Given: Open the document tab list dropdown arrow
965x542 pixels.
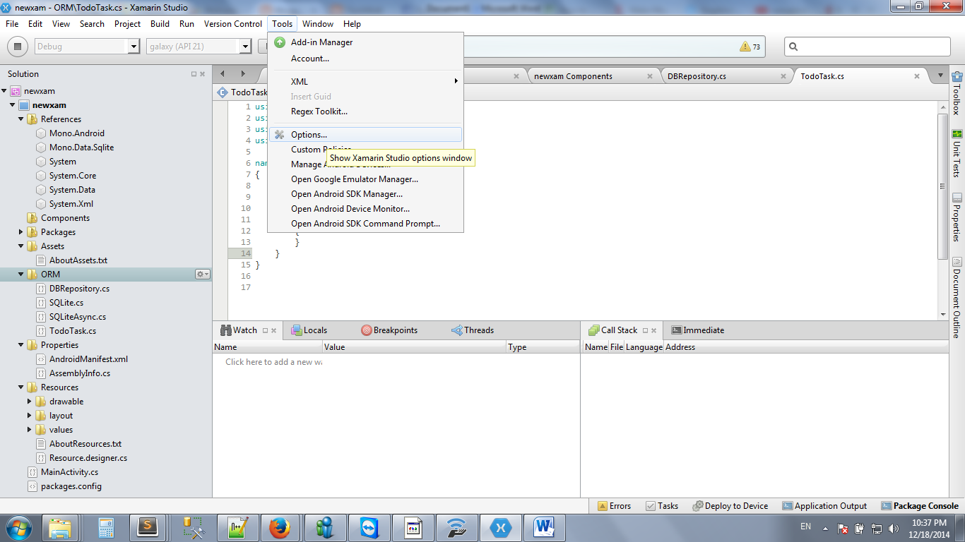Looking at the screenshot, I should pos(940,76).
